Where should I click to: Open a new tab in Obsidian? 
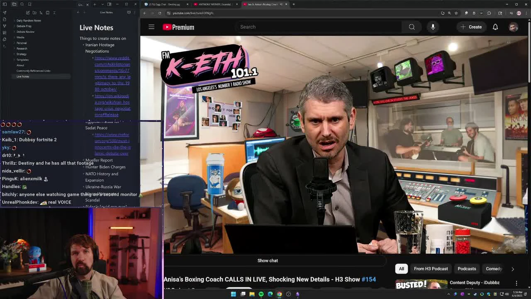[95, 4]
